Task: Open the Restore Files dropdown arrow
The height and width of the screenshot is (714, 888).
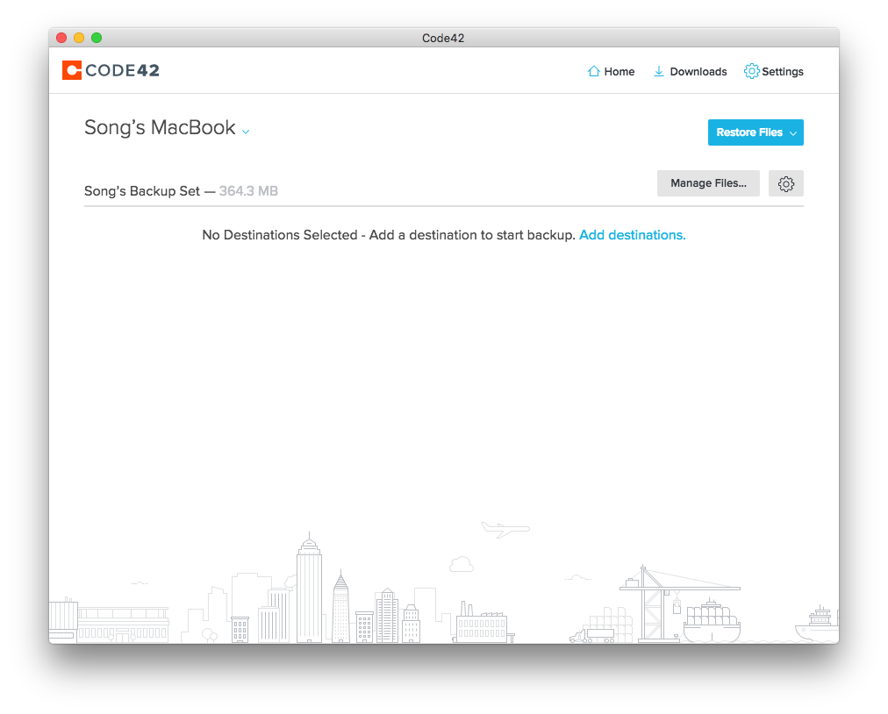Action: (793, 133)
